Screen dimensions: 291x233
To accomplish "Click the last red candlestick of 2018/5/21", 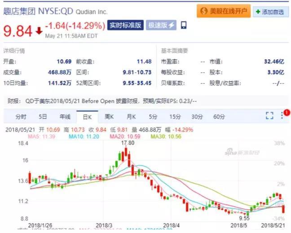I will [283, 209].
